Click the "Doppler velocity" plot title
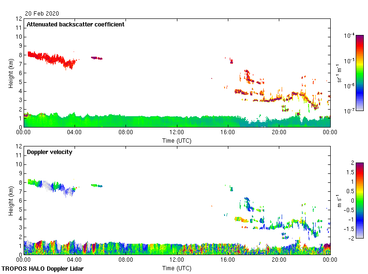The width and height of the screenshot is (368, 274). 50,152
